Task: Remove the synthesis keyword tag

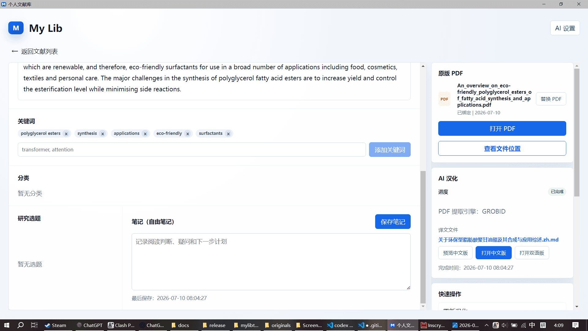Action: [103, 134]
